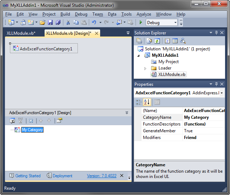The width and height of the screenshot is (230, 195).
Task: Click the Copy toolbar icon
Action: (76, 22)
